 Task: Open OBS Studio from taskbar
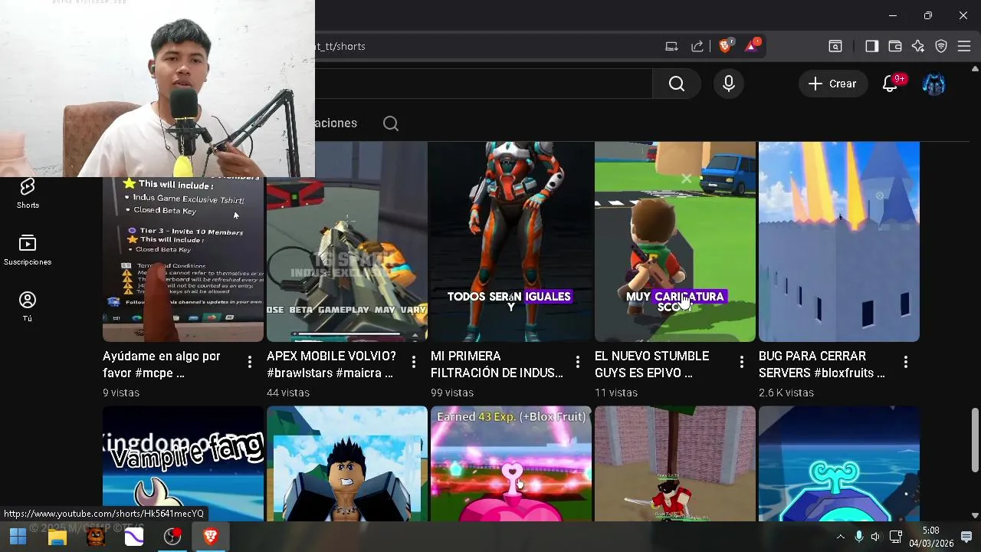pyautogui.click(x=172, y=537)
